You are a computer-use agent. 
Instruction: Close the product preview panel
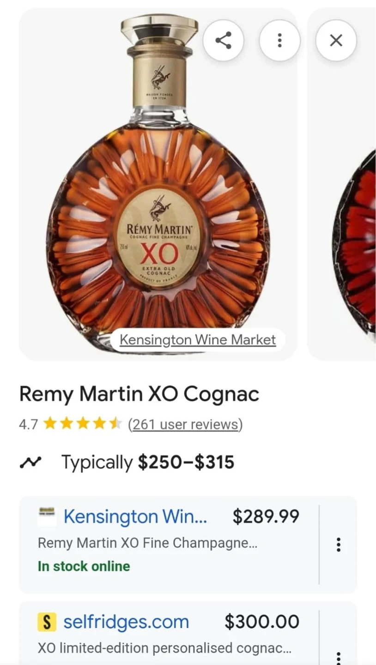tap(336, 41)
